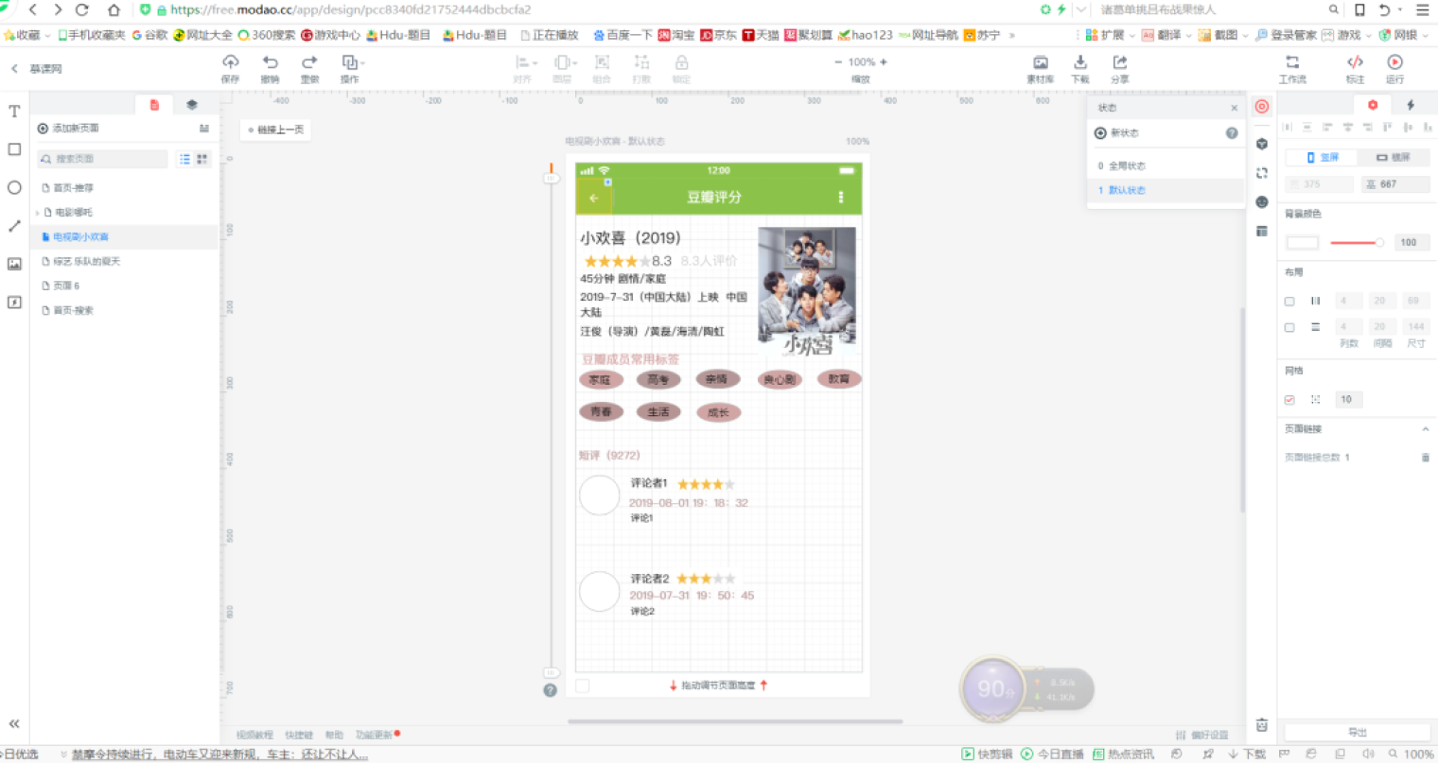This screenshot has height=763, width=1438.
Task: Expand the 电影哪吒 page tree item
Action: [37, 213]
